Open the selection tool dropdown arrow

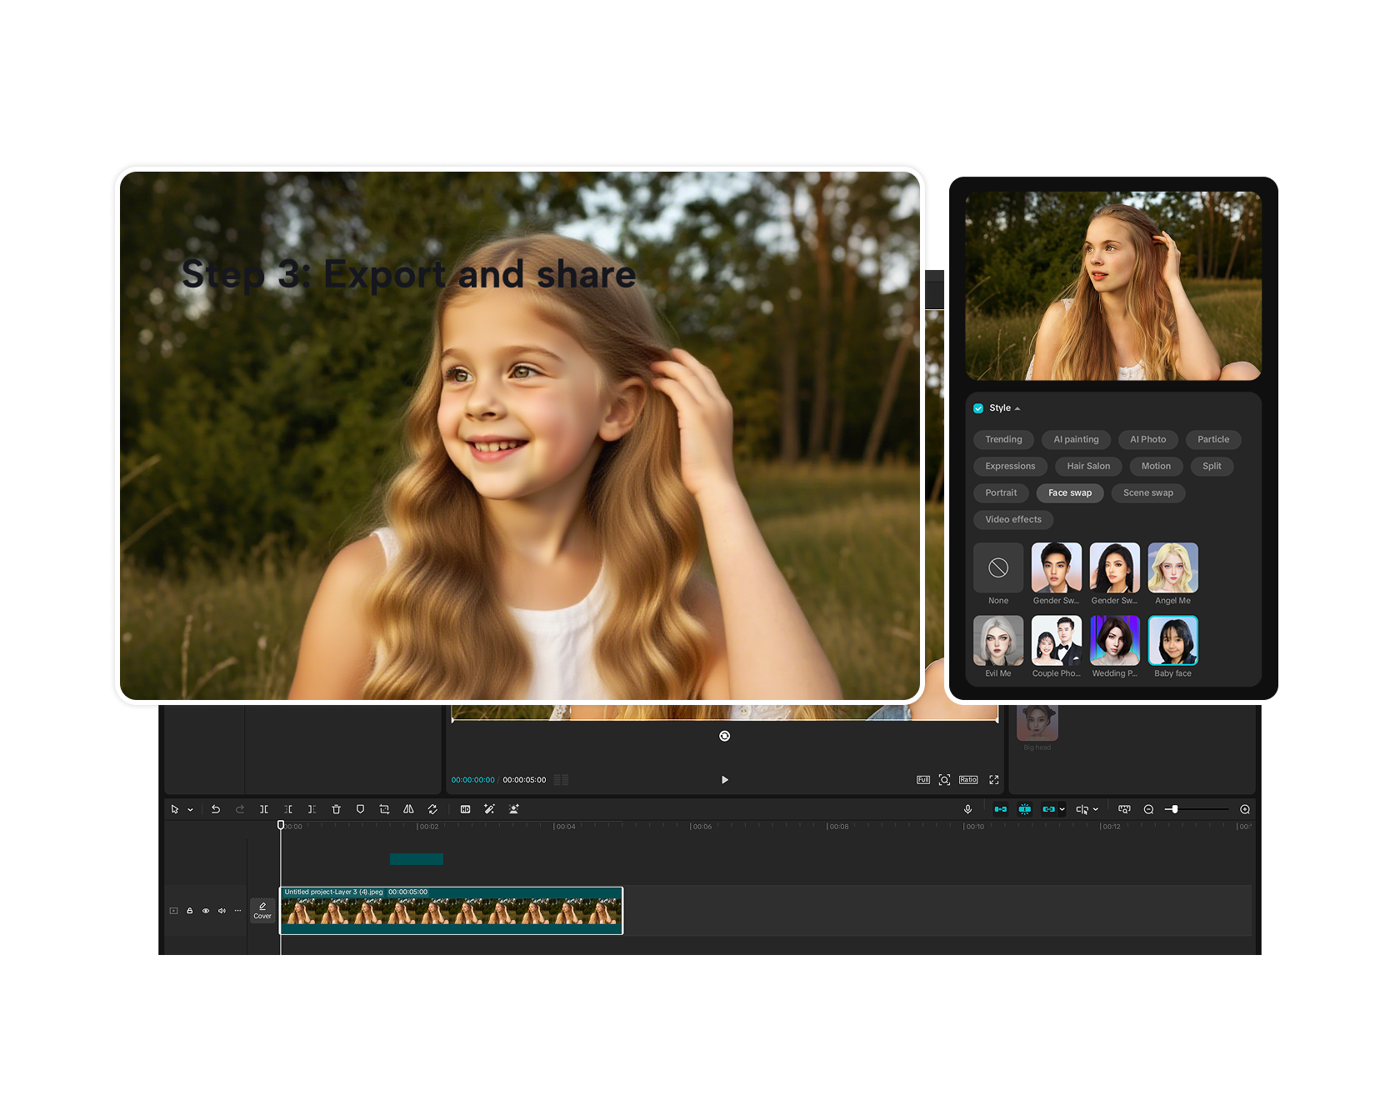click(191, 810)
